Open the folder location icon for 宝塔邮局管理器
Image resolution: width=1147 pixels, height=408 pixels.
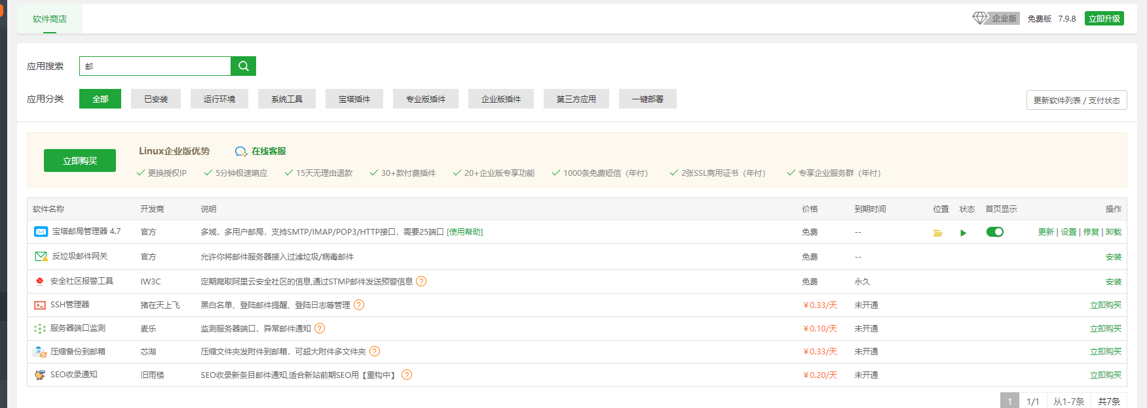tap(938, 233)
